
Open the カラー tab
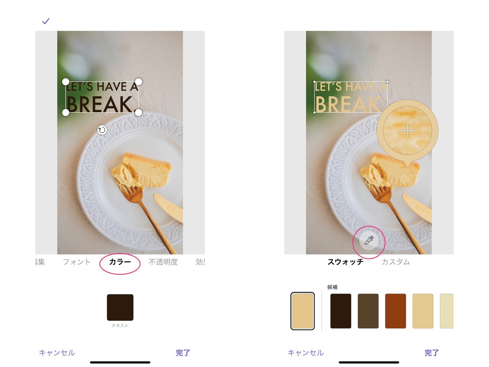120,262
